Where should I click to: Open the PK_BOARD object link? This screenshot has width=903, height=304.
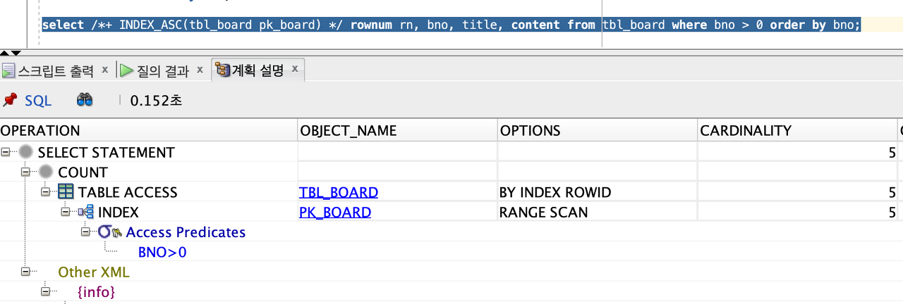(x=335, y=212)
